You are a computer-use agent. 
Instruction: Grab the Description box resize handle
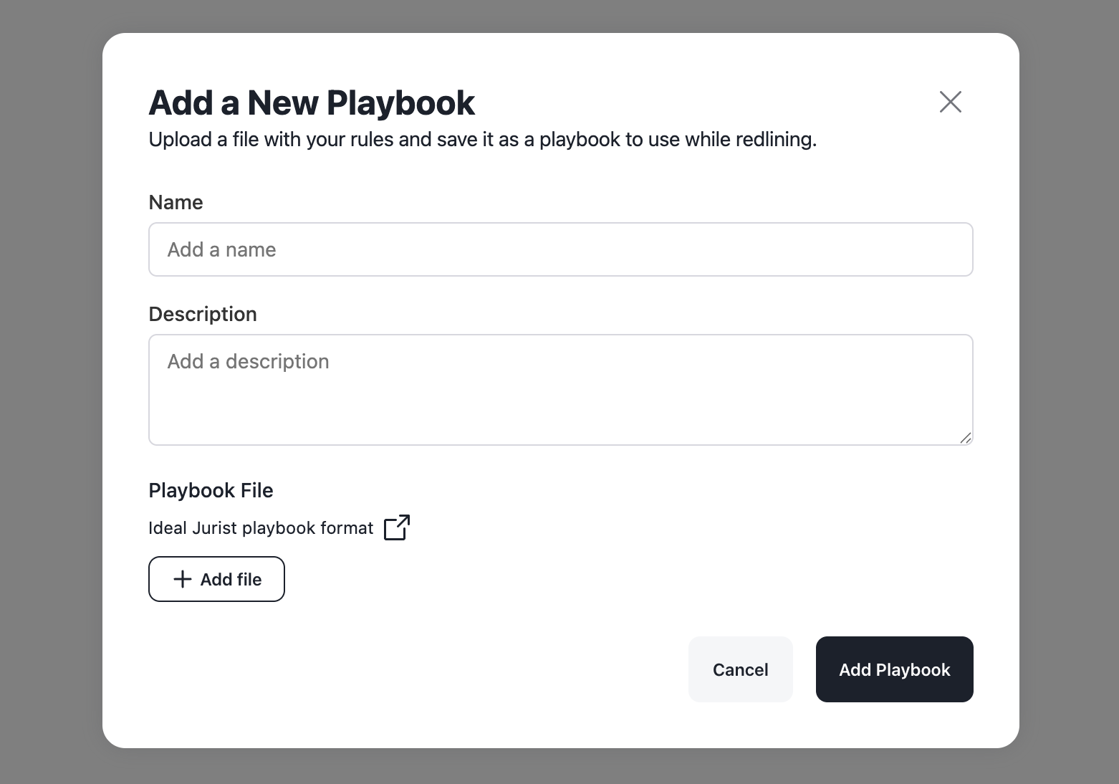pyautogui.click(x=965, y=438)
